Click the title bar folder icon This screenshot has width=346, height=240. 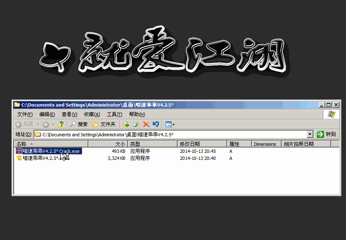pyautogui.click(x=17, y=105)
